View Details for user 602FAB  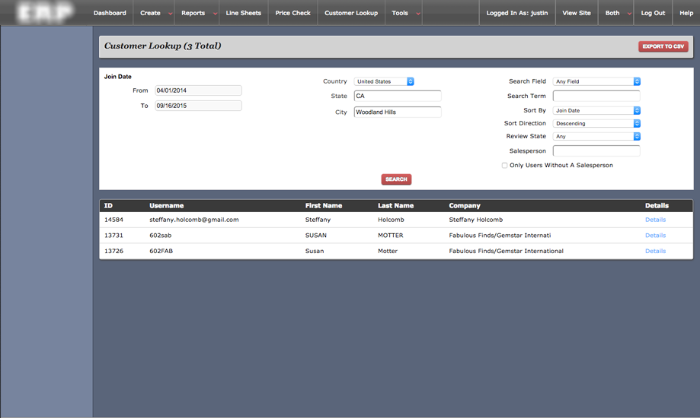point(655,251)
